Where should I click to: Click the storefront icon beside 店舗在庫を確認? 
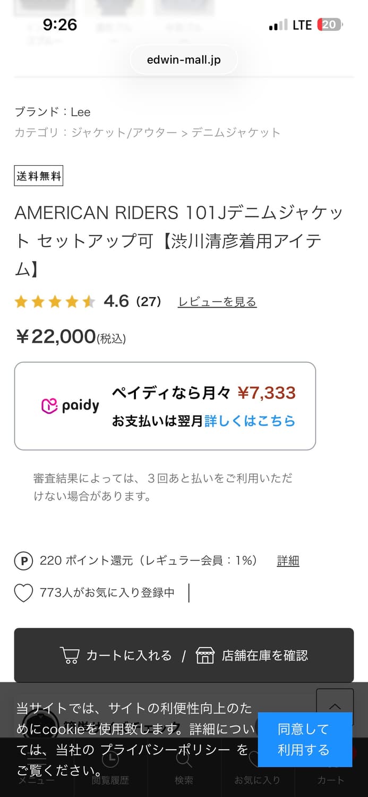point(206,656)
